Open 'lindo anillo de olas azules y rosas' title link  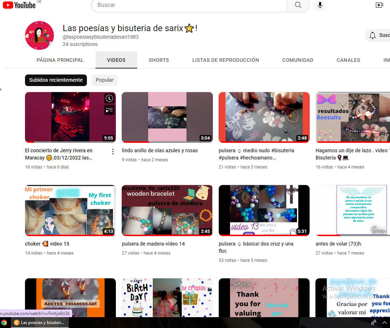pos(160,150)
